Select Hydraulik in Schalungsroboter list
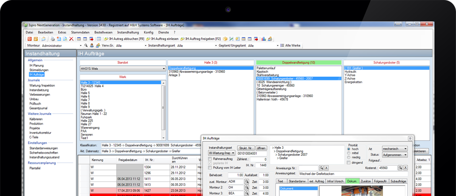Image resolution: width=456 pixels, height=196 pixels. tap(350, 71)
